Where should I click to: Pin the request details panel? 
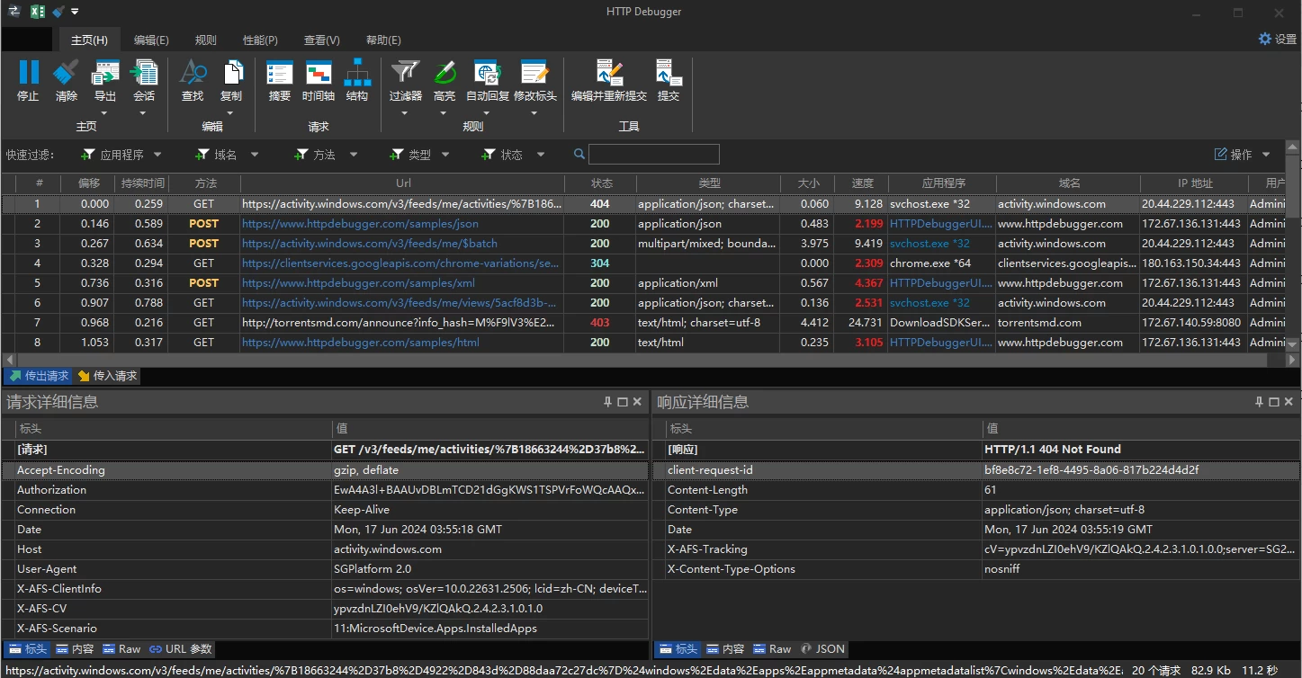[607, 402]
